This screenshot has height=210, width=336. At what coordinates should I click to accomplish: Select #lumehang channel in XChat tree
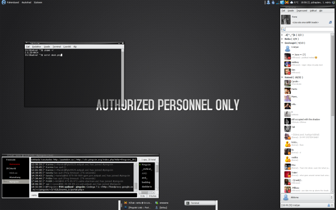(x=15, y=177)
